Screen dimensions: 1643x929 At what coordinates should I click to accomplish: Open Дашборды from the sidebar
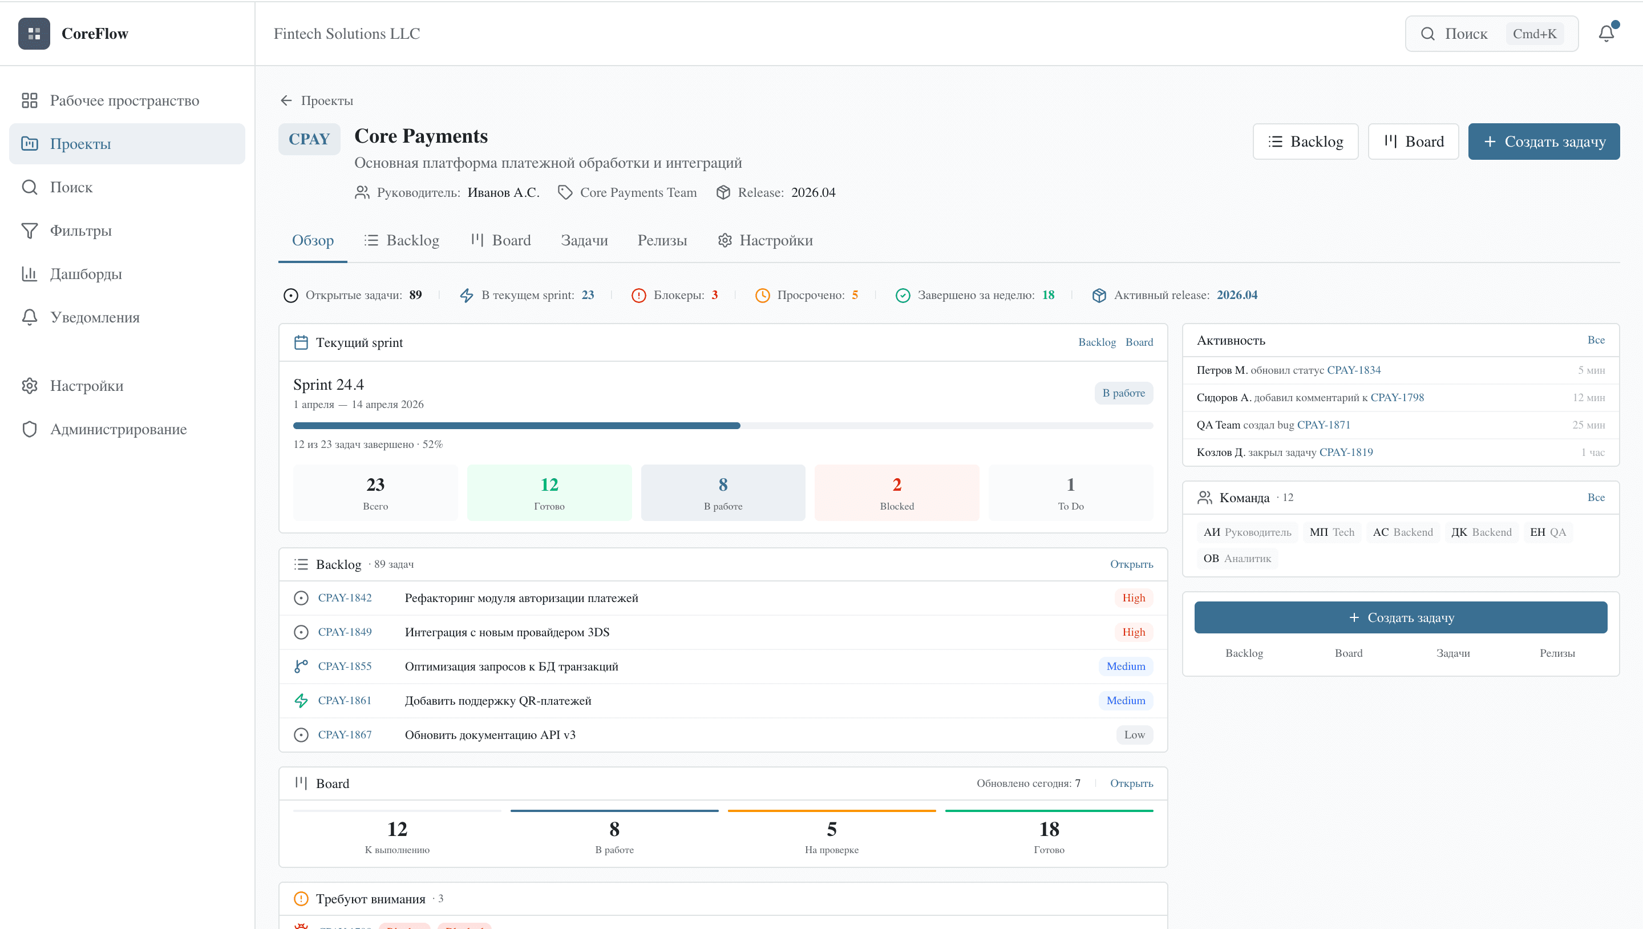point(86,274)
